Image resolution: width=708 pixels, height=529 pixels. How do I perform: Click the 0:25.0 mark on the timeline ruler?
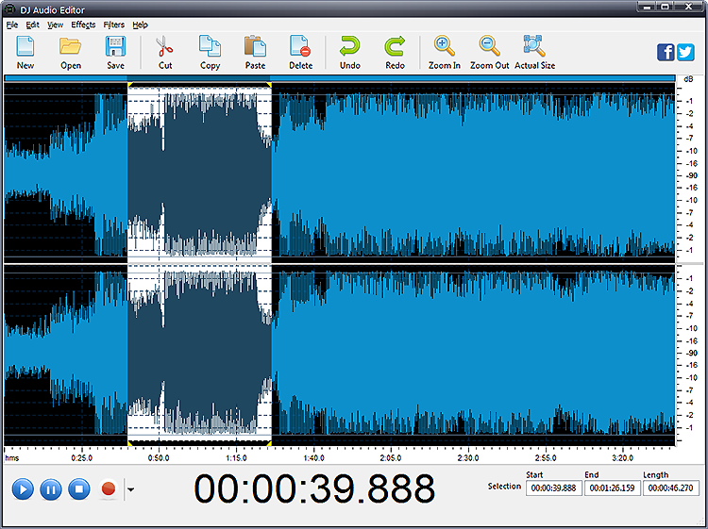coord(82,457)
